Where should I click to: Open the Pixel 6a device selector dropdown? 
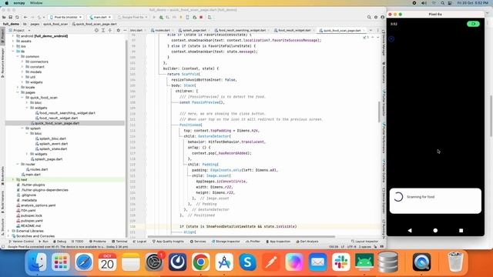click(65, 17)
